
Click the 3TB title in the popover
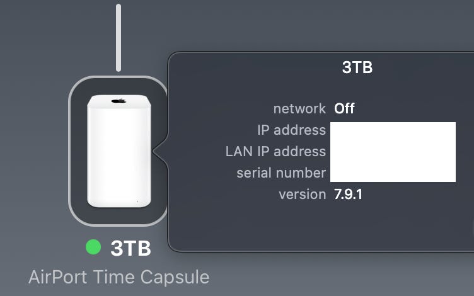(357, 67)
